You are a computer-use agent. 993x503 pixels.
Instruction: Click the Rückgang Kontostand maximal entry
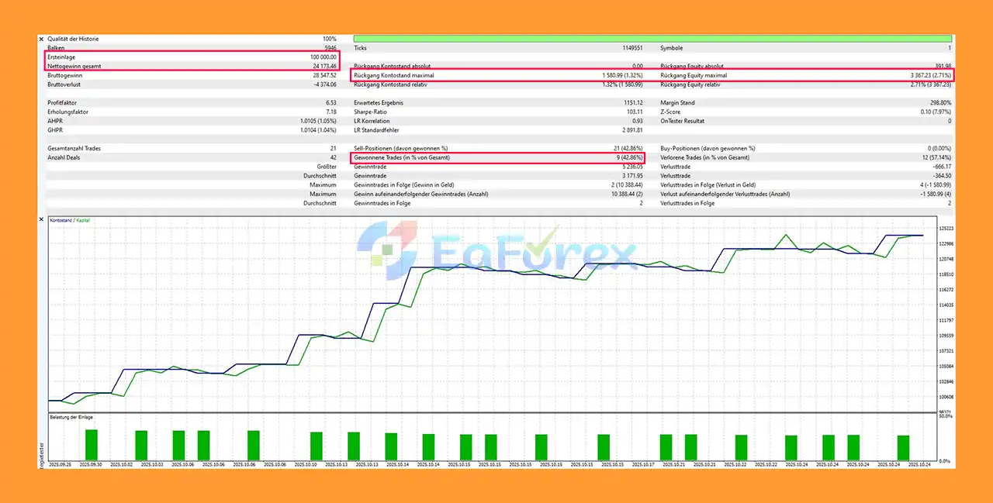[x=497, y=75]
